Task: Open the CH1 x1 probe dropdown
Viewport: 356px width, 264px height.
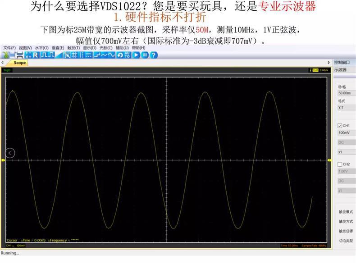Action: tap(347, 152)
